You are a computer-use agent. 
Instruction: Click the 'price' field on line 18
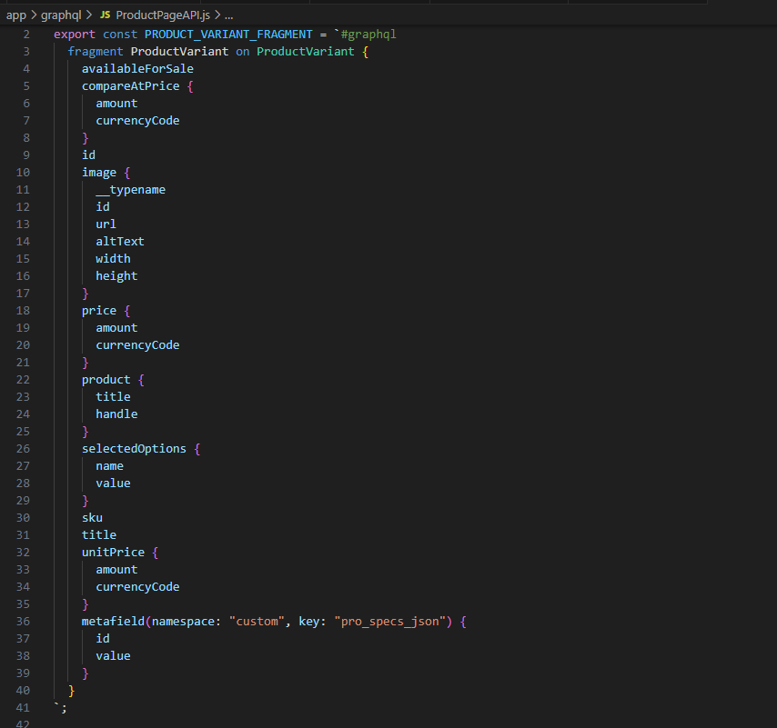99,311
